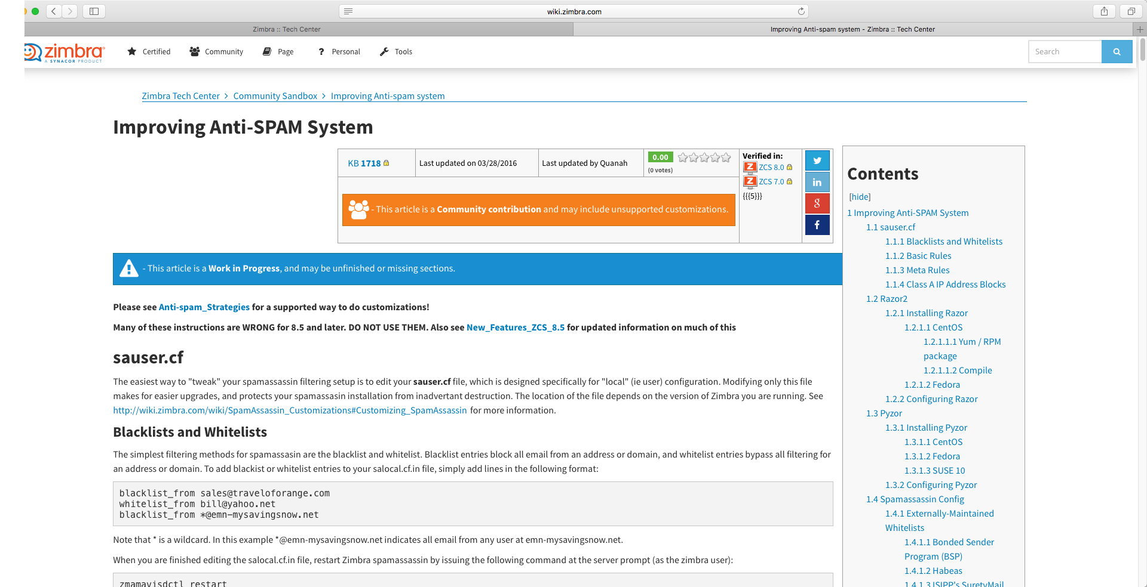Reload the page in Safari
The height and width of the screenshot is (587, 1147).
tap(801, 11)
